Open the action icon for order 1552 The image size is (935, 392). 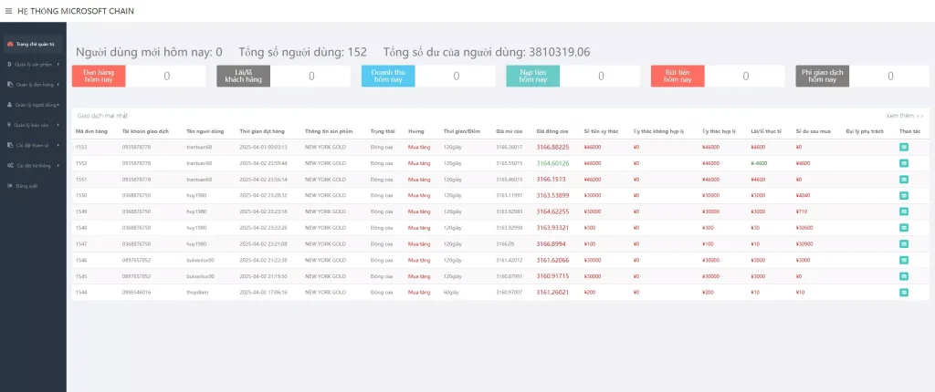point(904,163)
